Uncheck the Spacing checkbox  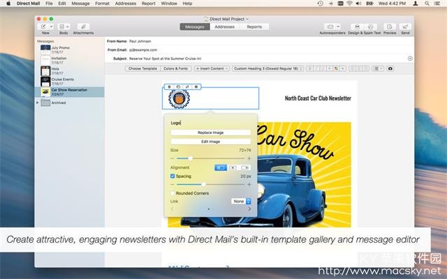tap(173, 176)
